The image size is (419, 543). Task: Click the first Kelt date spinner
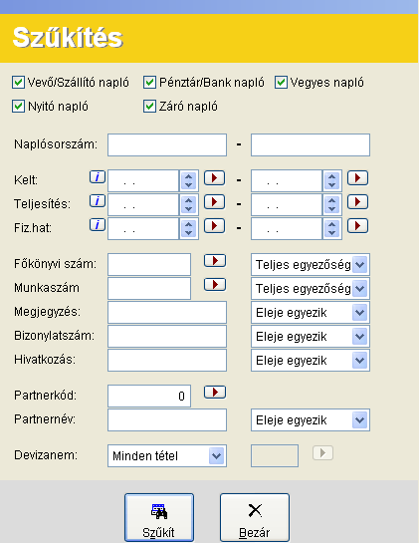tap(188, 180)
